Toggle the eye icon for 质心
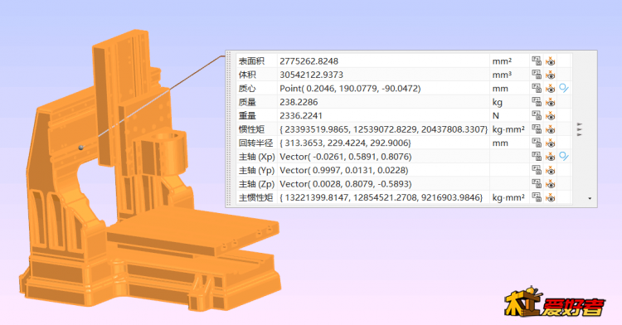Screen dimensions: 622x325 pos(550,88)
